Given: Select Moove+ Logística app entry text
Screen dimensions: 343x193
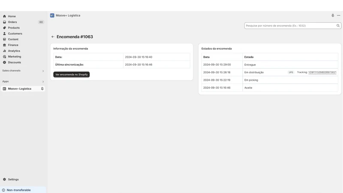Looking at the screenshot, I should [x=20, y=89].
